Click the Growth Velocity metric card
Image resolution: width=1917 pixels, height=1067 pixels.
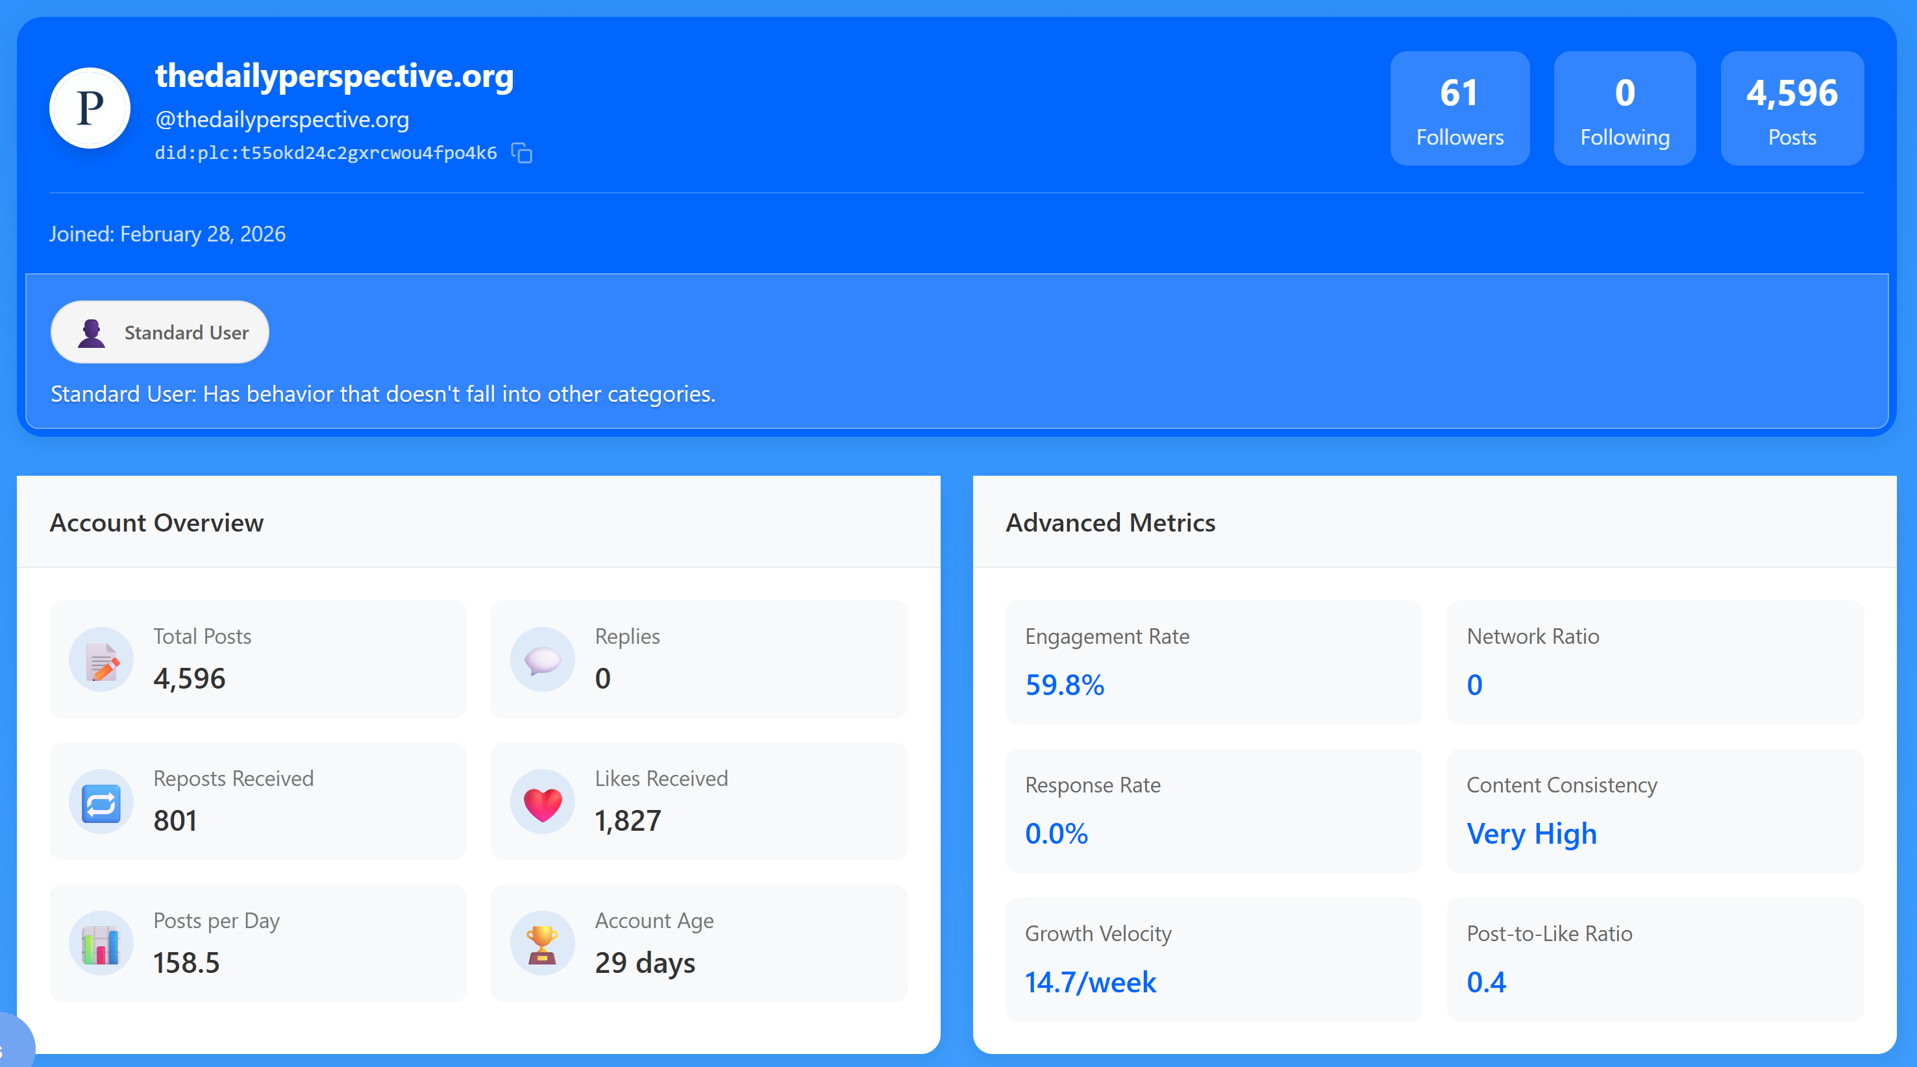1212,959
